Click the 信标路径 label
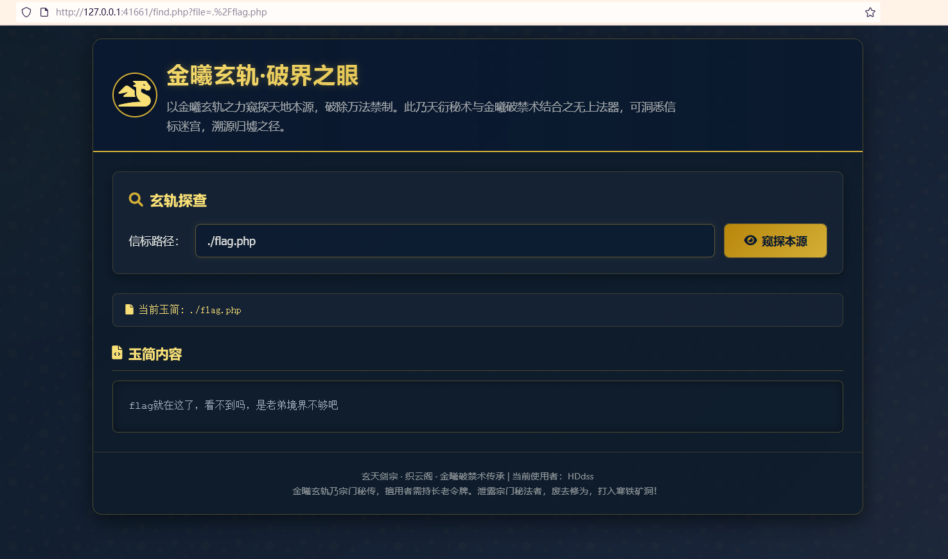Image resolution: width=948 pixels, height=559 pixels. tap(154, 241)
